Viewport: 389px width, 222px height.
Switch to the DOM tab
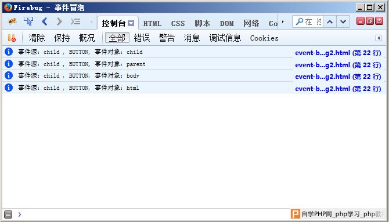tap(227, 24)
